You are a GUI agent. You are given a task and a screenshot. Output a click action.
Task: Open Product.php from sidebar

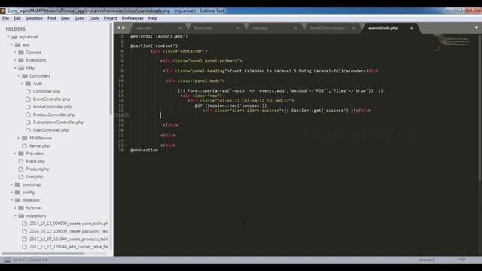pos(38,169)
